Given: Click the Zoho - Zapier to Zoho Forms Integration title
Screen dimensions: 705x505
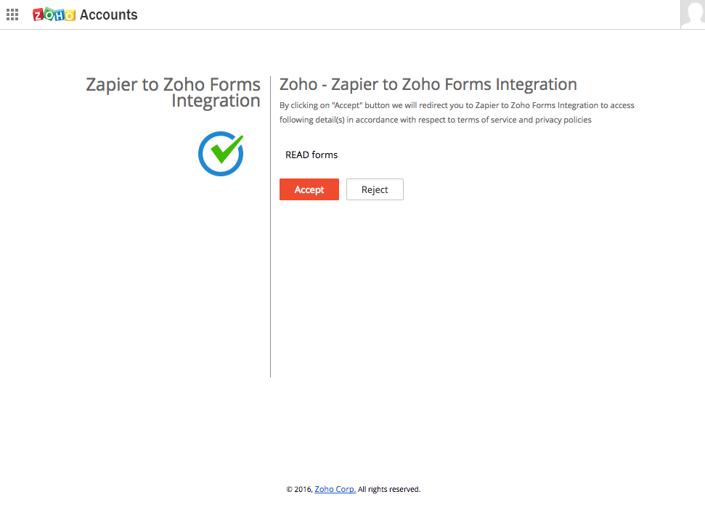Looking at the screenshot, I should [428, 84].
